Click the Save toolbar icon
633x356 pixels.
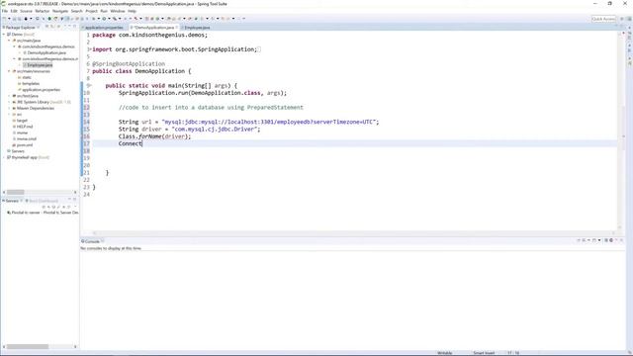pyautogui.click(x=14, y=19)
